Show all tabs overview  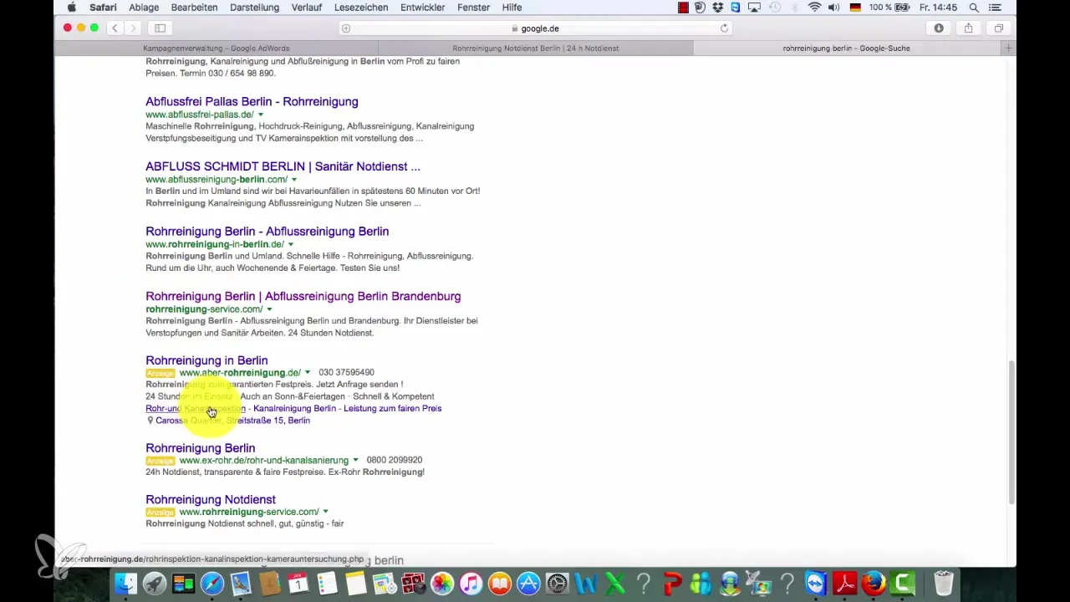998,28
